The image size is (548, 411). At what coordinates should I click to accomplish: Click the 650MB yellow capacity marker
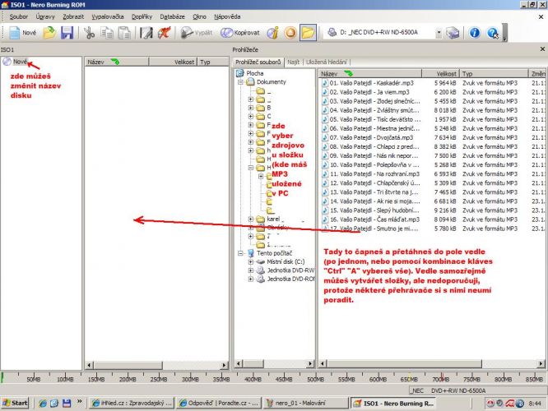[409, 378]
